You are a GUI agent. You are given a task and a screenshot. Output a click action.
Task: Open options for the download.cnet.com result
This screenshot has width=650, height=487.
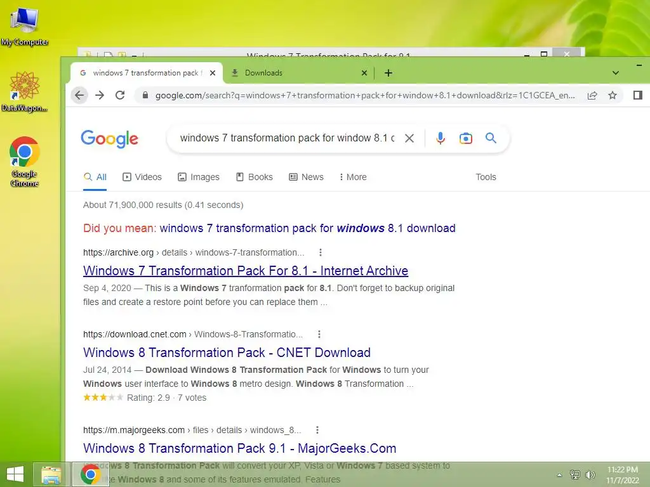coord(319,334)
